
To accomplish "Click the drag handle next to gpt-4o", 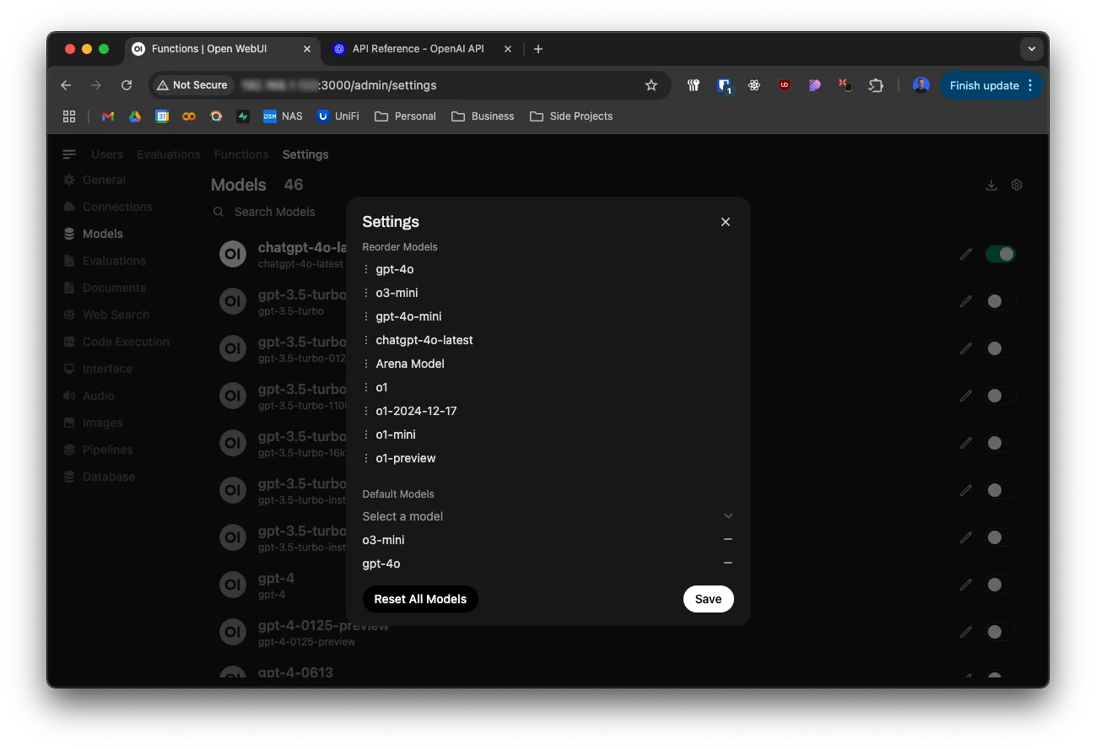I will pos(366,269).
